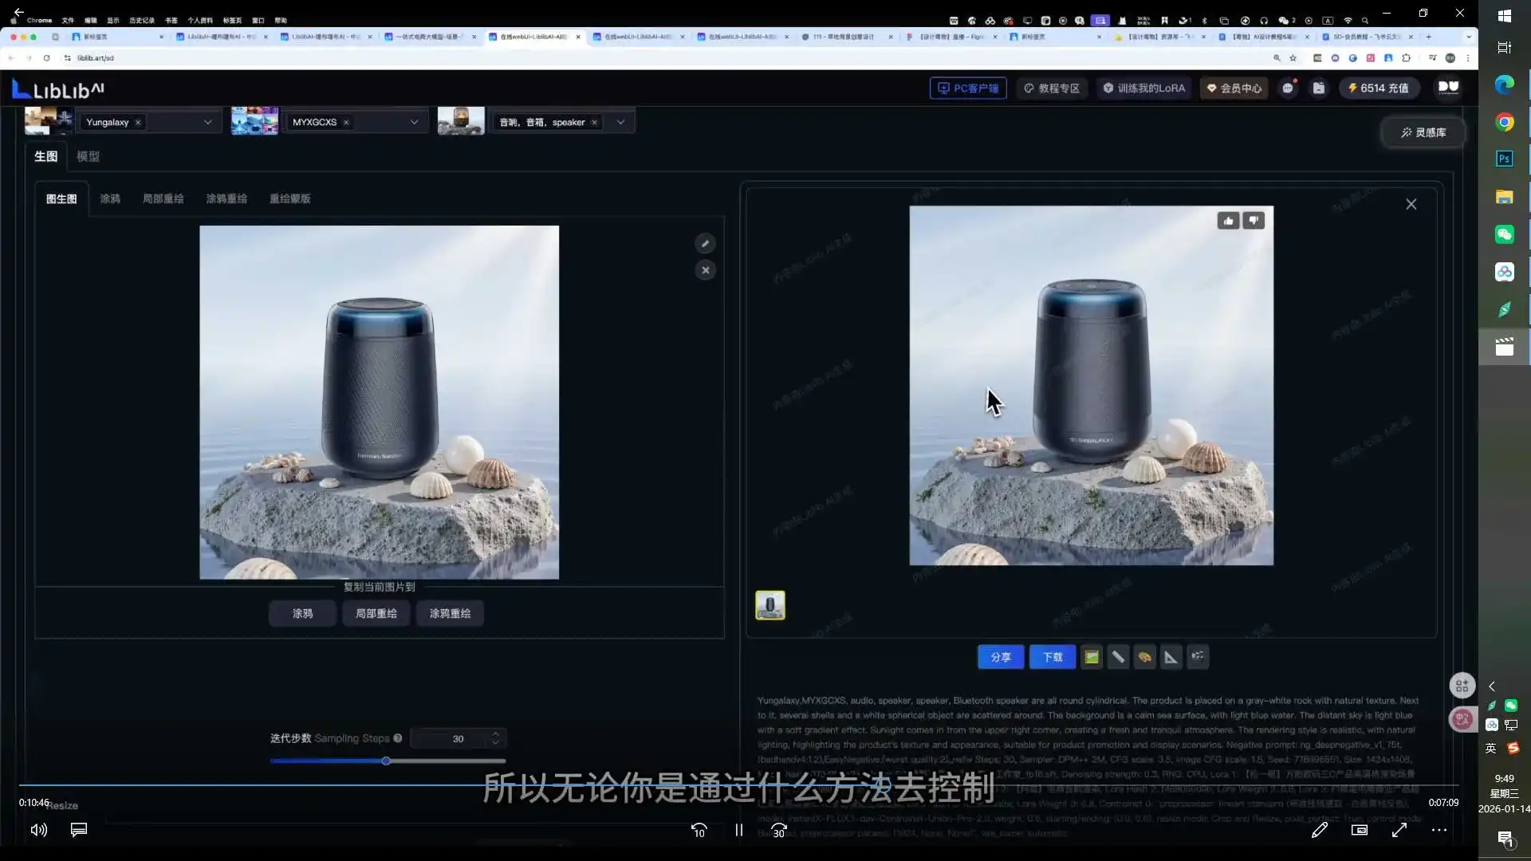The width and height of the screenshot is (1531, 861).
Task: Click the eraser icon in the result action row
Action: (1118, 657)
